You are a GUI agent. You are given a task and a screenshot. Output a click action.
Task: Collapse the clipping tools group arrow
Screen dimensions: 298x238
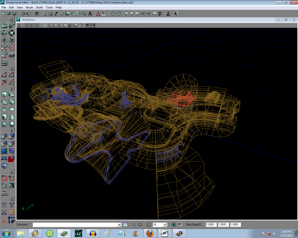pos(13,68)
